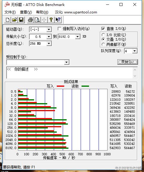144x172 pixels.
Task: Click the ATTO application icon in title bar
Action: (x=7, y=4)
